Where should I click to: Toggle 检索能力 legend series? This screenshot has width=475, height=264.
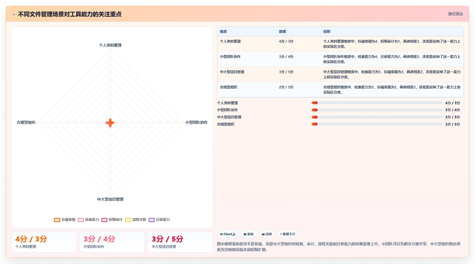click(x=88, y=220)
